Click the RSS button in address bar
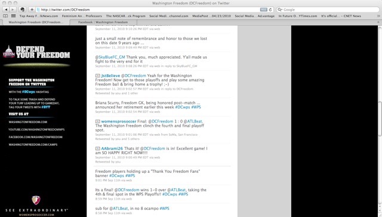 (x=264, y=10)
